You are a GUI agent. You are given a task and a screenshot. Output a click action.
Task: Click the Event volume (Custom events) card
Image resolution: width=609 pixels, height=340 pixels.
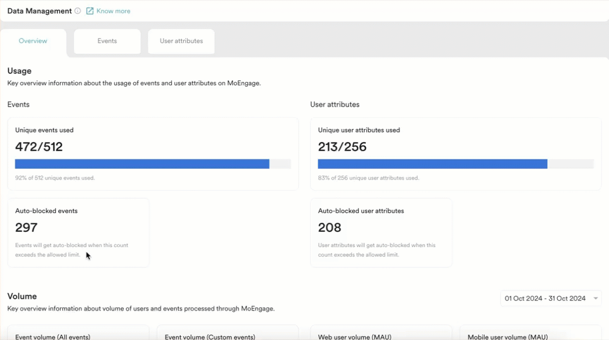(x=228, y=333)
